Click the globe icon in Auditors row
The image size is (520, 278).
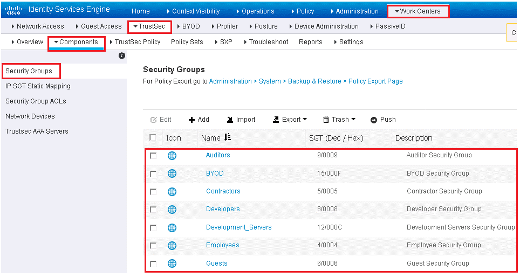[172, 155]
